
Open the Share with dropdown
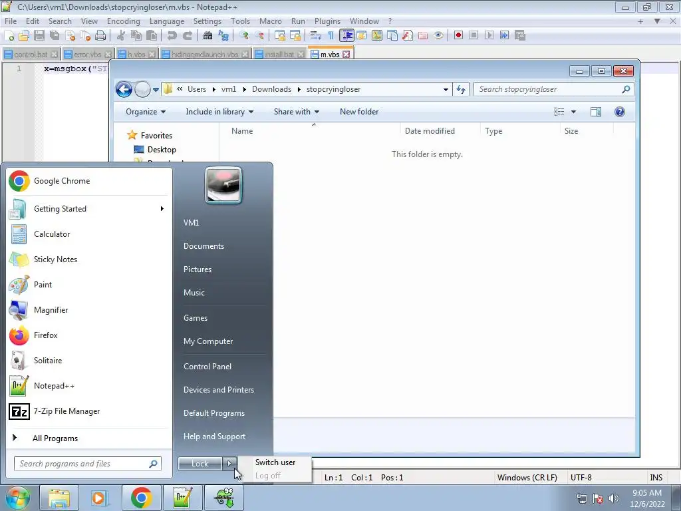(x=296, y=112)
